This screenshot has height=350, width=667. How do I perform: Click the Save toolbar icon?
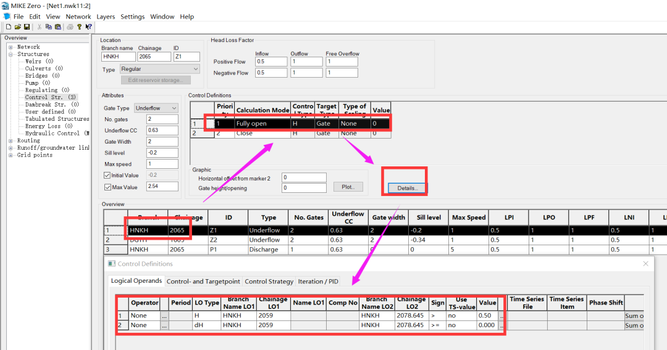(27, 26)
